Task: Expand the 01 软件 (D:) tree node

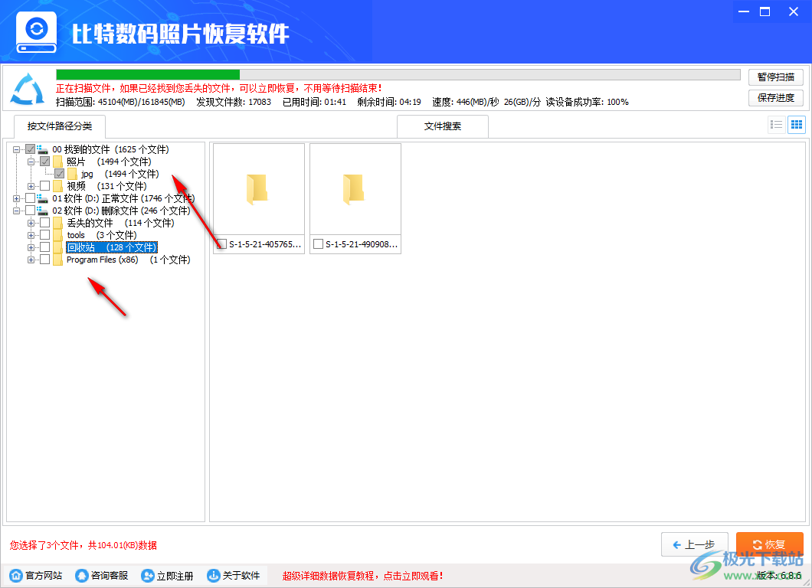Action: coord(15,198)
